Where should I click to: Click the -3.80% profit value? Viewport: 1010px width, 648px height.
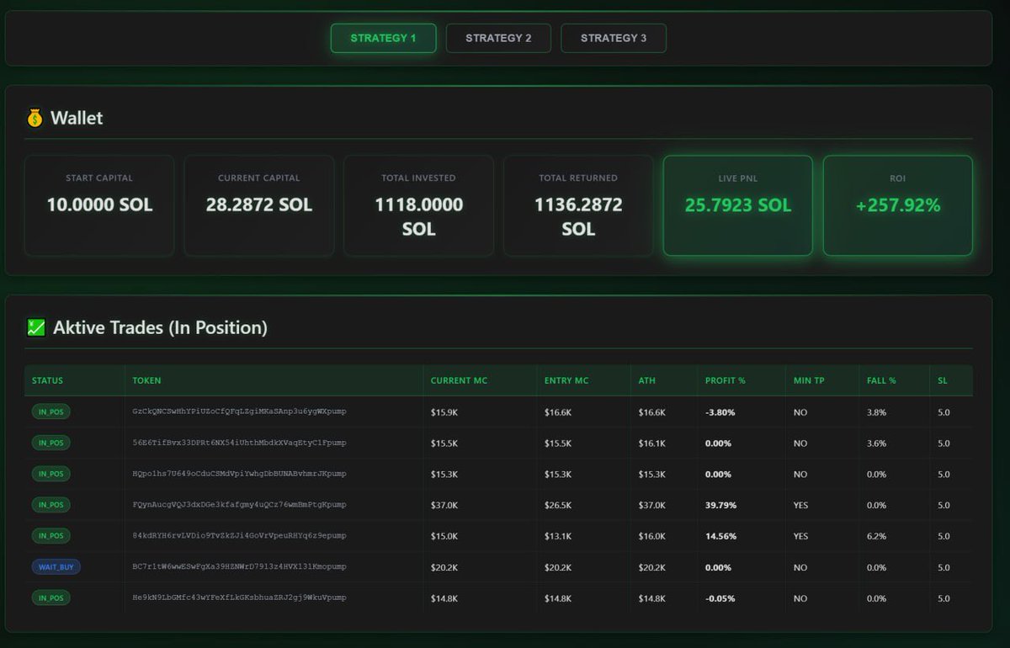click(x=720, y=412)
